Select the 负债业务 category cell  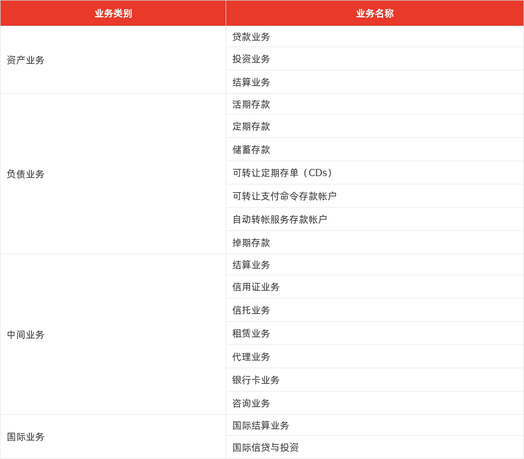pos(113,174)
